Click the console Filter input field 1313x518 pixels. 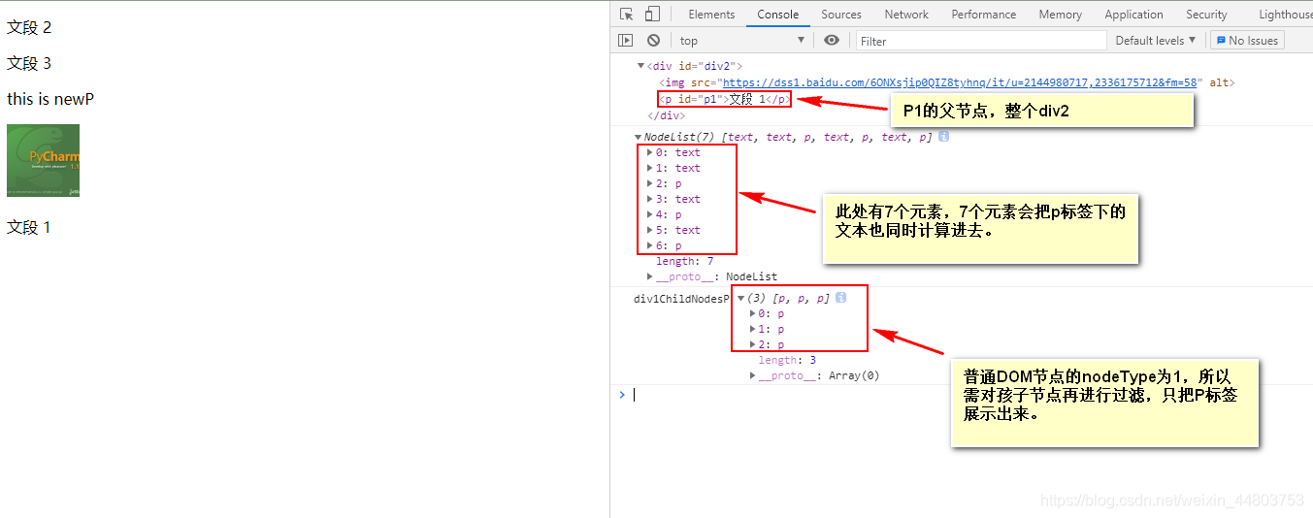(x=981, y=41)
